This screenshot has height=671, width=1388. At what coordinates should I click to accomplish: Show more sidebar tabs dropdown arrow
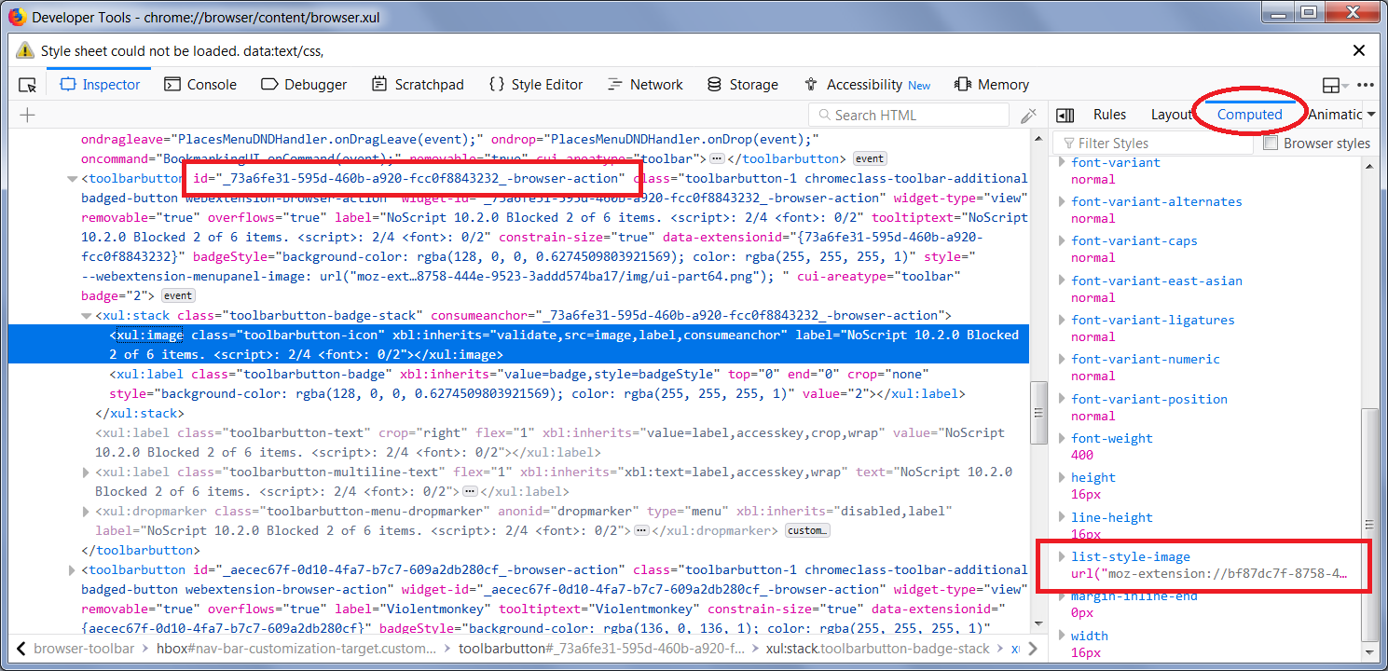1370,115
